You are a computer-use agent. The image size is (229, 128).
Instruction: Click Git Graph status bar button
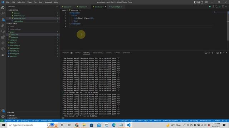coord(35,121)
